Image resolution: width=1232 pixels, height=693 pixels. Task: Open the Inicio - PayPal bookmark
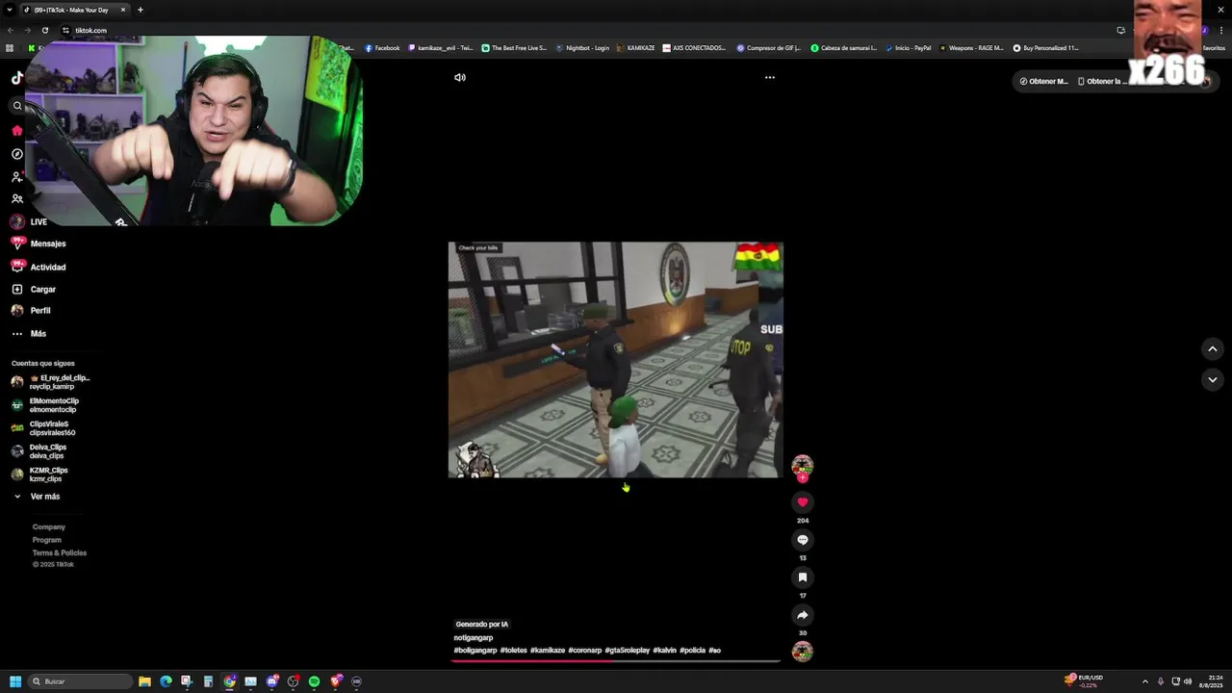[908, 48]
